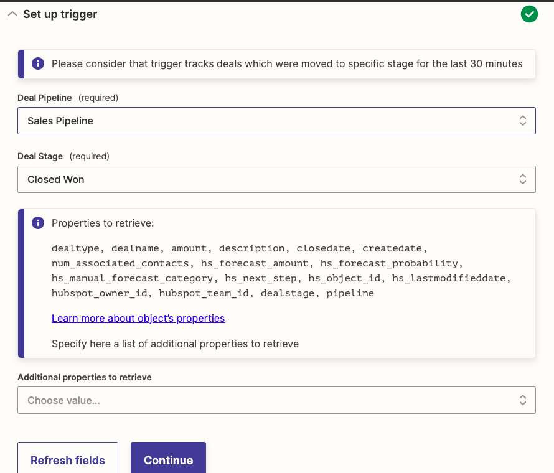Click the up-down arrows in the Closed Won field
This screenshot has height=473, width=554.
click(x=523, y=179)
